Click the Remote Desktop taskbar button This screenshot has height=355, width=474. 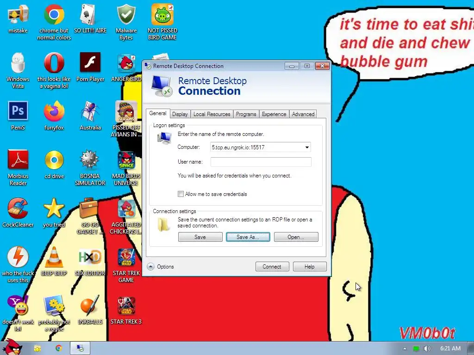(80, 349)
